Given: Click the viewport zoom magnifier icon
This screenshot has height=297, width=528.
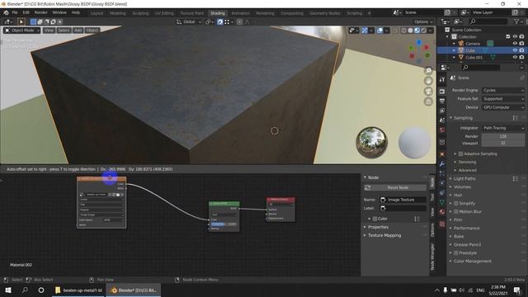Looking at the screenshot, I should point(428,71).
